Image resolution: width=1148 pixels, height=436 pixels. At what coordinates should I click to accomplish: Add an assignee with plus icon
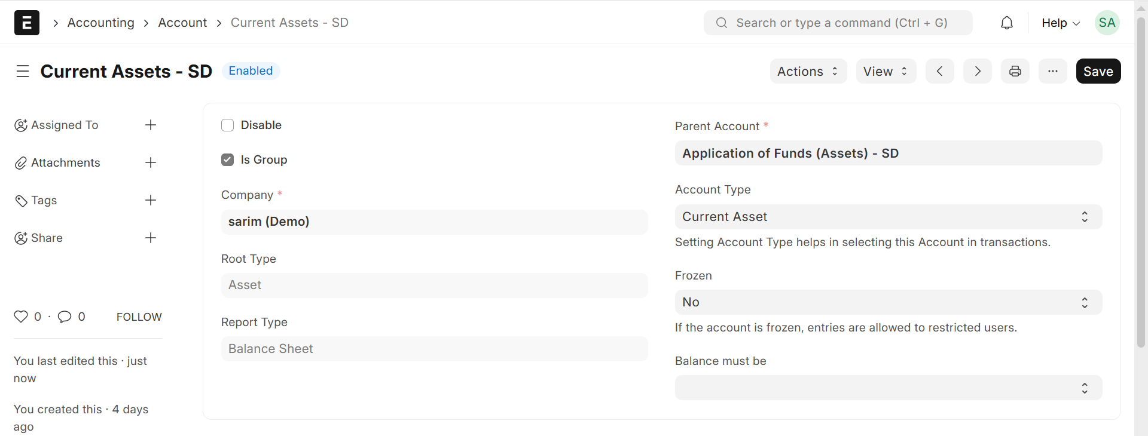coord(151,125)
